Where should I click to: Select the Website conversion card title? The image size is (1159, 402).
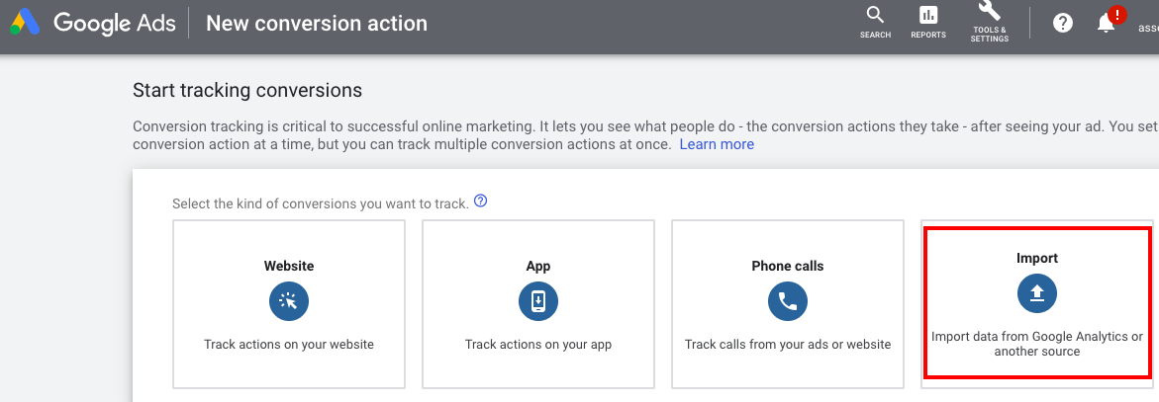pos(289,266)
